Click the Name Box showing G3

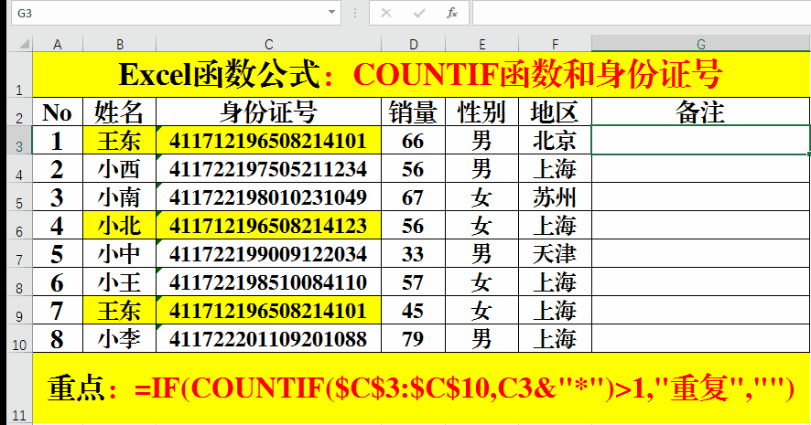click(x=176, y=13)
